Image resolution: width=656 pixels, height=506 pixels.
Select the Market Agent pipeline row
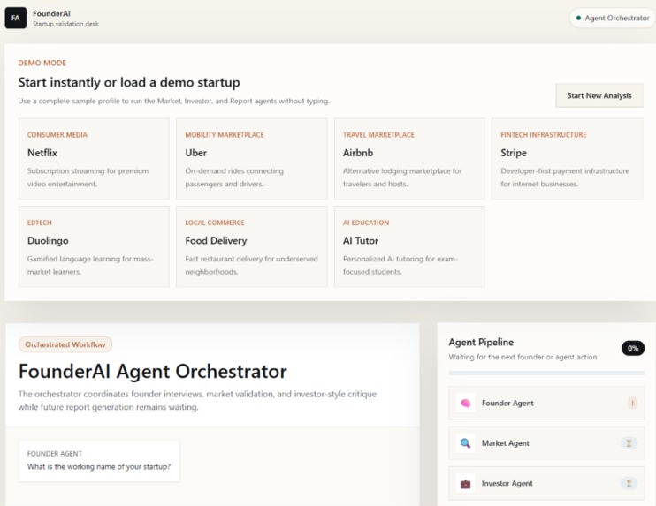pos(546,443)
